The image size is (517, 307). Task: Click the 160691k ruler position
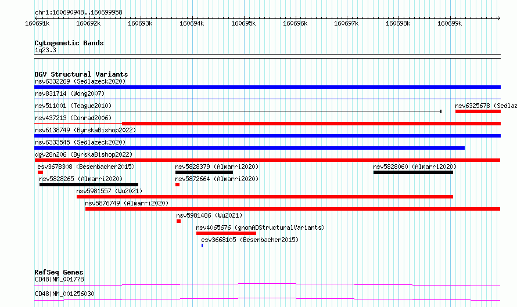coord(37,23)
